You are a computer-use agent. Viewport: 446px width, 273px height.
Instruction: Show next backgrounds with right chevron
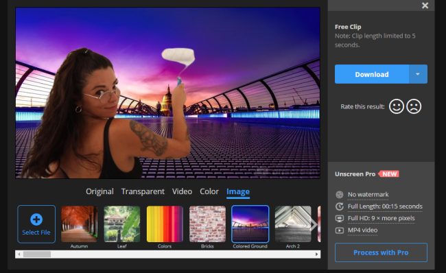tap(314, 224)
